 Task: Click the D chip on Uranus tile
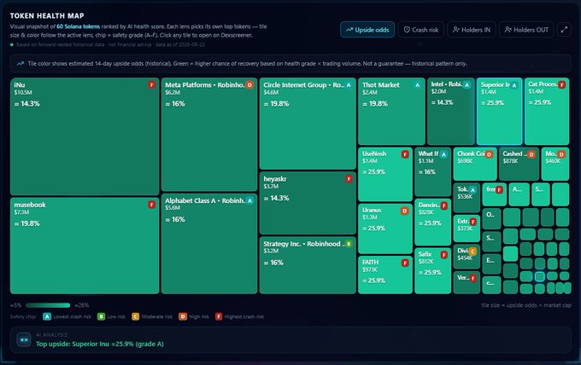405,211
